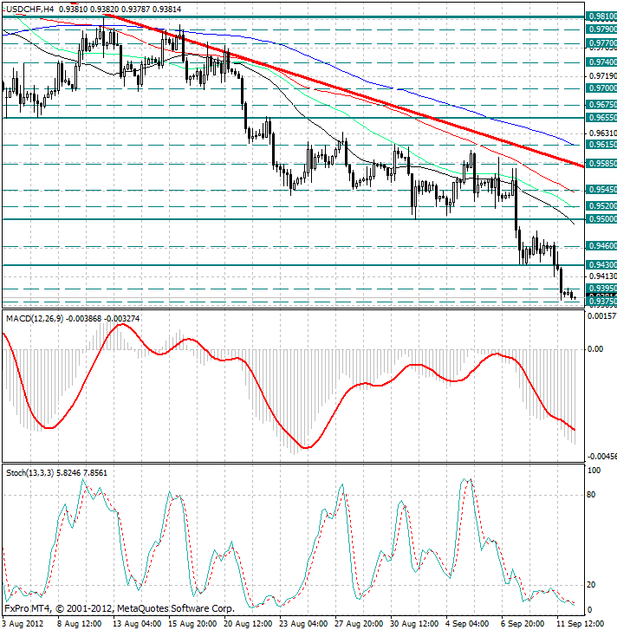Viewport: 617px width, 630px height.
Task: Click the 15 Aug 20:00 time label
Action: pos(192,624)
